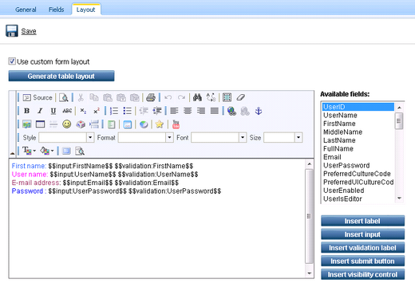The image size is (415, 291).
Task: Insert bulleted list
Action: [128, 111]
